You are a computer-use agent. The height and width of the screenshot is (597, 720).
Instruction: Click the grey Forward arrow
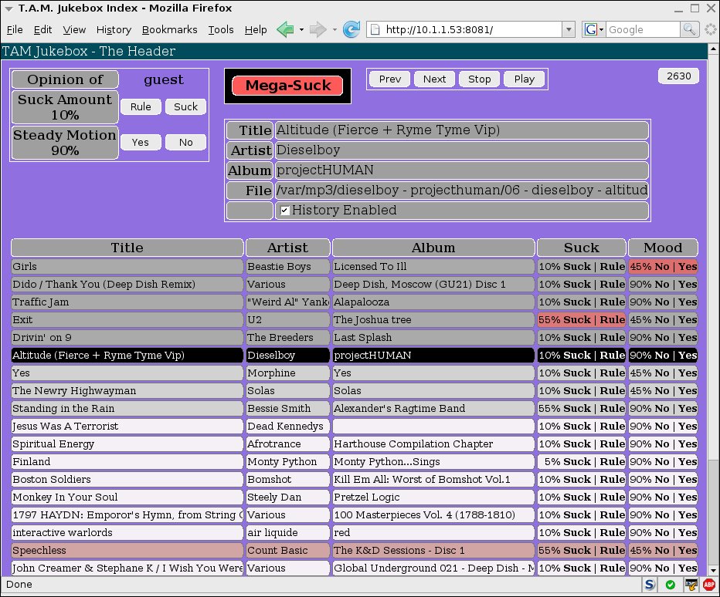(318, 30)
